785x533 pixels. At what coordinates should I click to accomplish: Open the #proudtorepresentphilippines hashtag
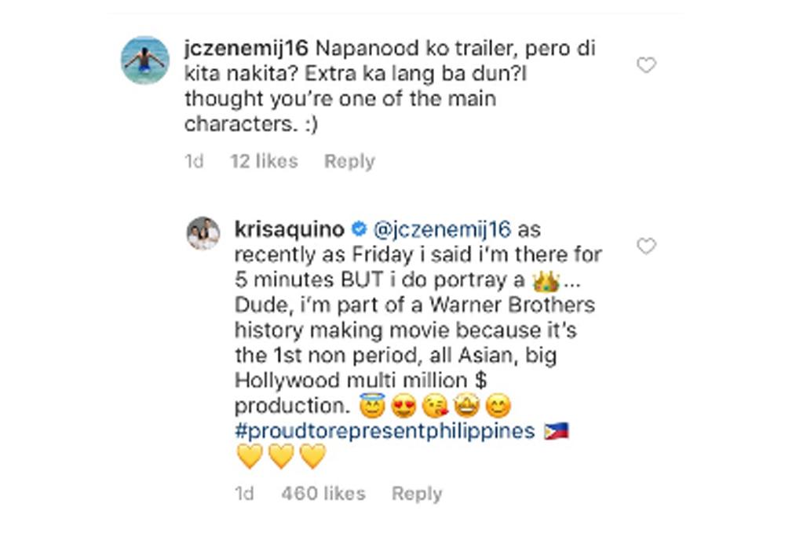tap(385, 431)
